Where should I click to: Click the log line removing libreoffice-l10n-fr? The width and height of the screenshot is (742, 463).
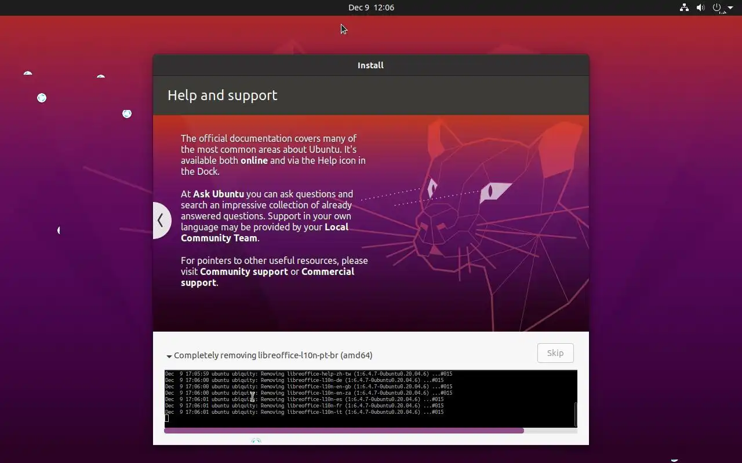tap(304, 406)
